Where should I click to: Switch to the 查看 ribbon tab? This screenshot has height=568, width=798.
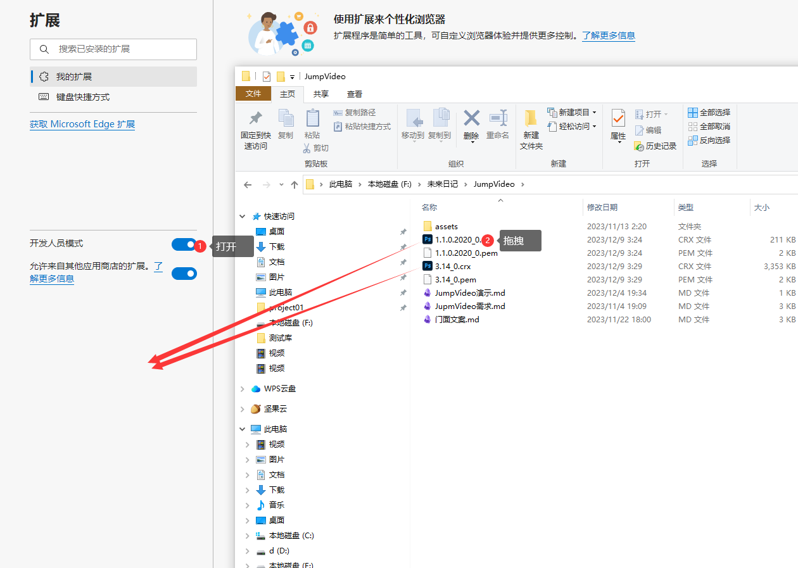click(x=354, y=94)
